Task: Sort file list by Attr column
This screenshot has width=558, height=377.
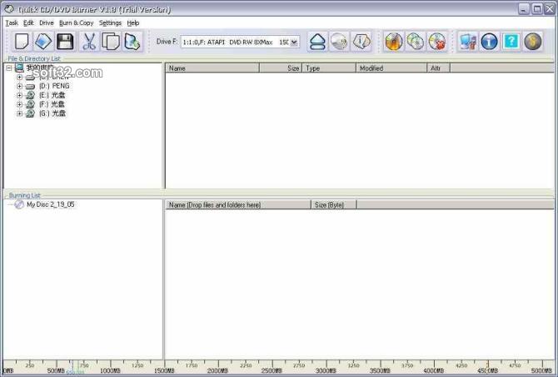Action: (x=438, y=68)
